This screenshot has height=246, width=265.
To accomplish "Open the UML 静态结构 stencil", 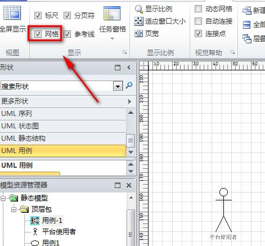I will [x=63, y=138].
